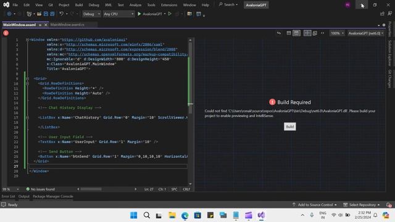Open the XML menu
395x222 pixels.
tap(108, 5)
